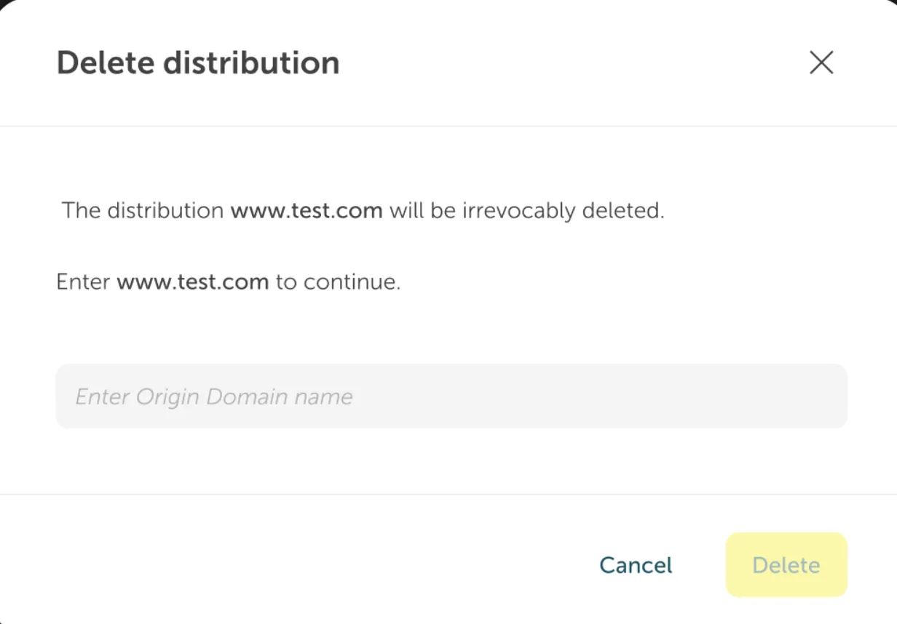The width and height of the screenshot is (897, 624).
Task: Click www.test.com in the Enter to continue line
Action: point(191,281)
